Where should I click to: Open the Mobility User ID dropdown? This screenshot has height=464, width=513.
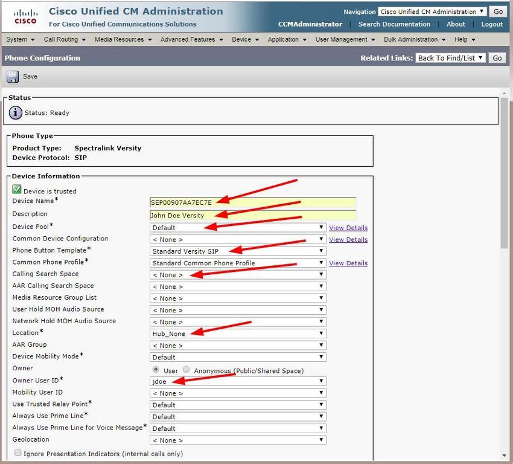[x=238, y=393]
